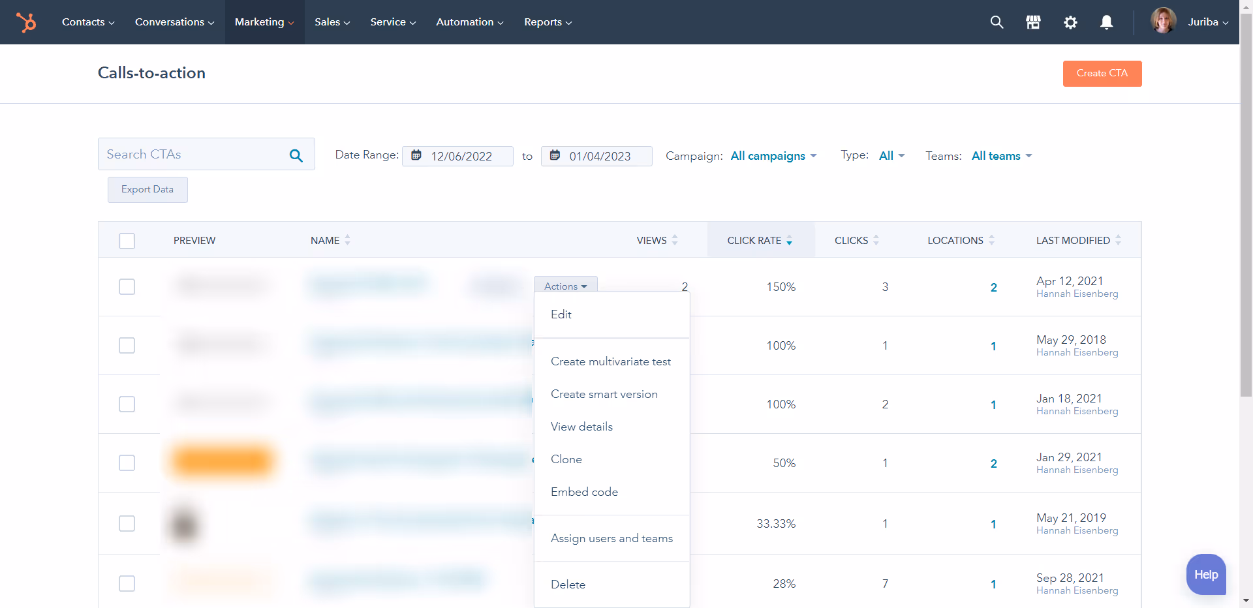Open the All campaigns dropdown

[773, 156]
